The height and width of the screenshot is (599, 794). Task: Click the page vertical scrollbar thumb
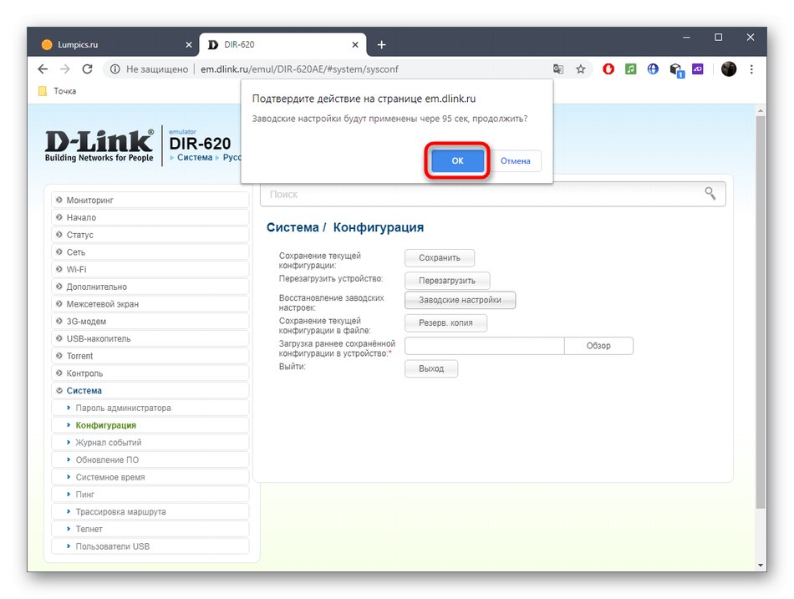click(x=761, y=312)
